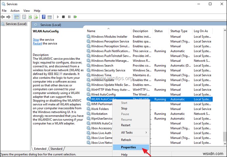Viewport: 227px width, 157px height.
Task: Sort by the Name column header
Action: pyautogui.click(x=91, y=31)
